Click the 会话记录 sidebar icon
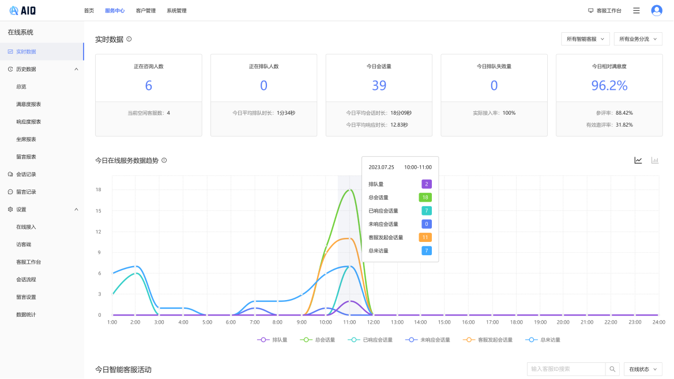The width and height of the screenshot is (674, 379). click(x=10, y=175)
